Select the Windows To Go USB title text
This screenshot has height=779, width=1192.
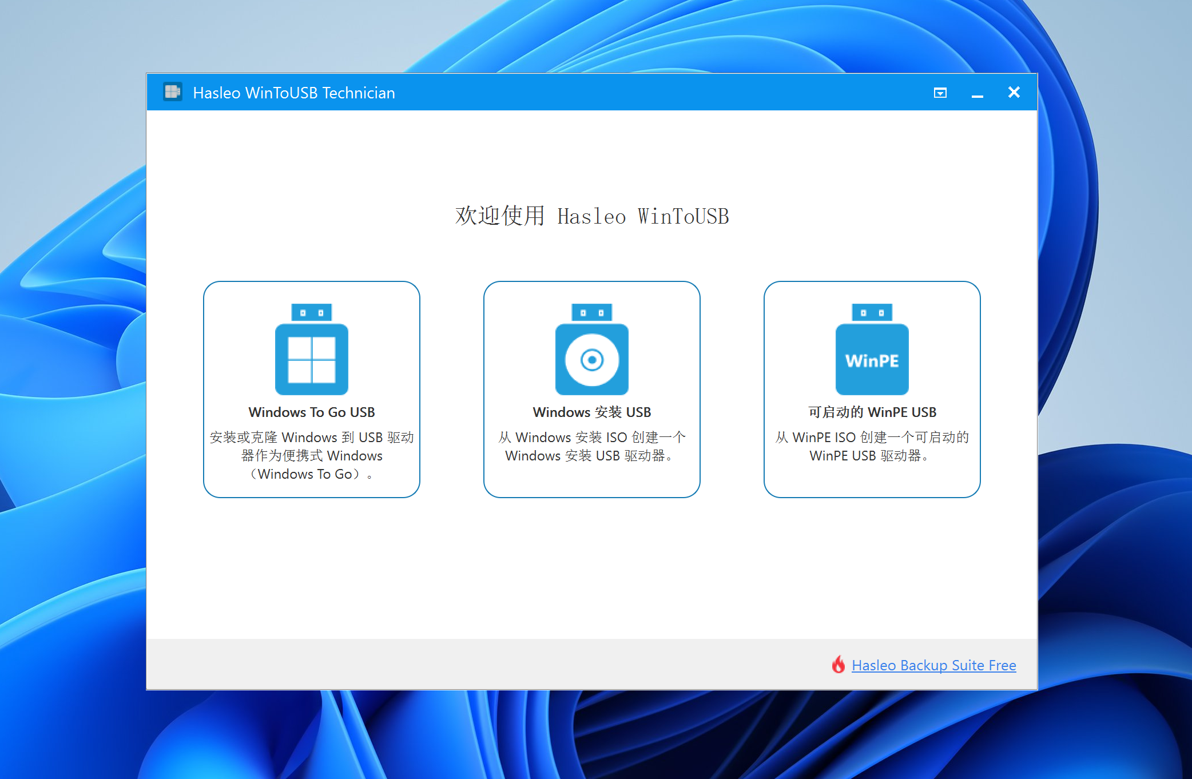coord(312,412)
